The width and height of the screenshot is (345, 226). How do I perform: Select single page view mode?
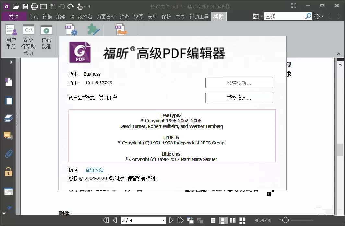click(213, 220)
